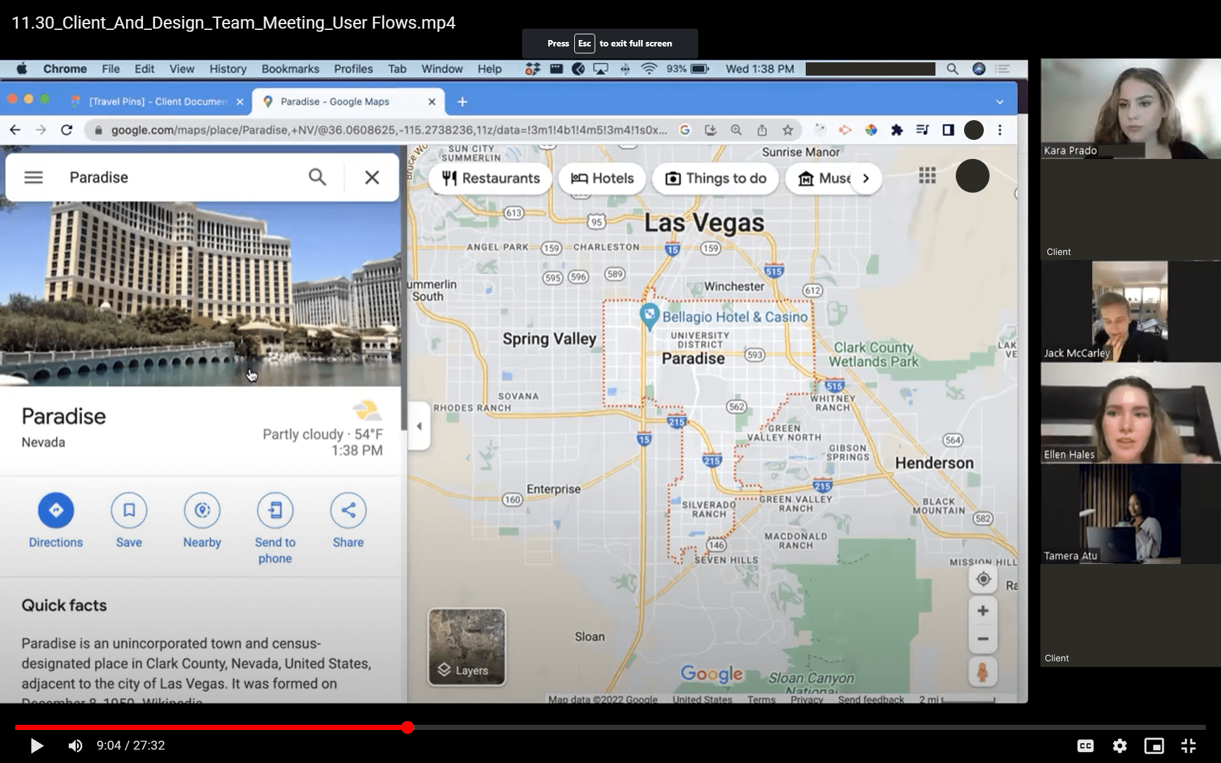Image resolution: width=1221 pixels, height=763 pixels.
Task: Open a new Chrome tab plus
Action: coord(462,102)
